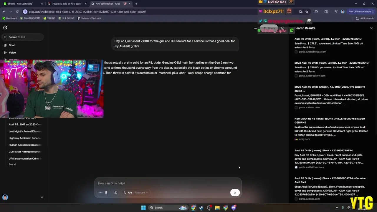Click parts.audifallriver.com source link
Image resolution: width=377 pixels, height=212 pixels.
pyautogui.click(x=311, y=167)
